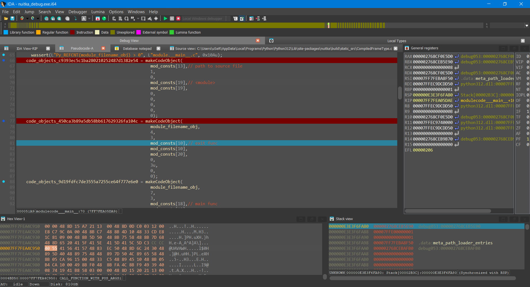Toggle breakpoint dot at line 77
The width and height of the screenshot is (530, 287).
point(4,121)
